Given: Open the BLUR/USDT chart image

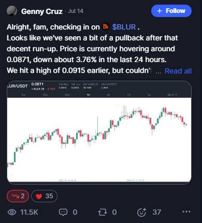Looking at the screenshot, I should 99,132.
